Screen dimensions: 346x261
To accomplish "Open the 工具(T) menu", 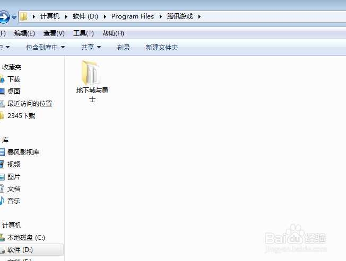I will coord(83,33).
